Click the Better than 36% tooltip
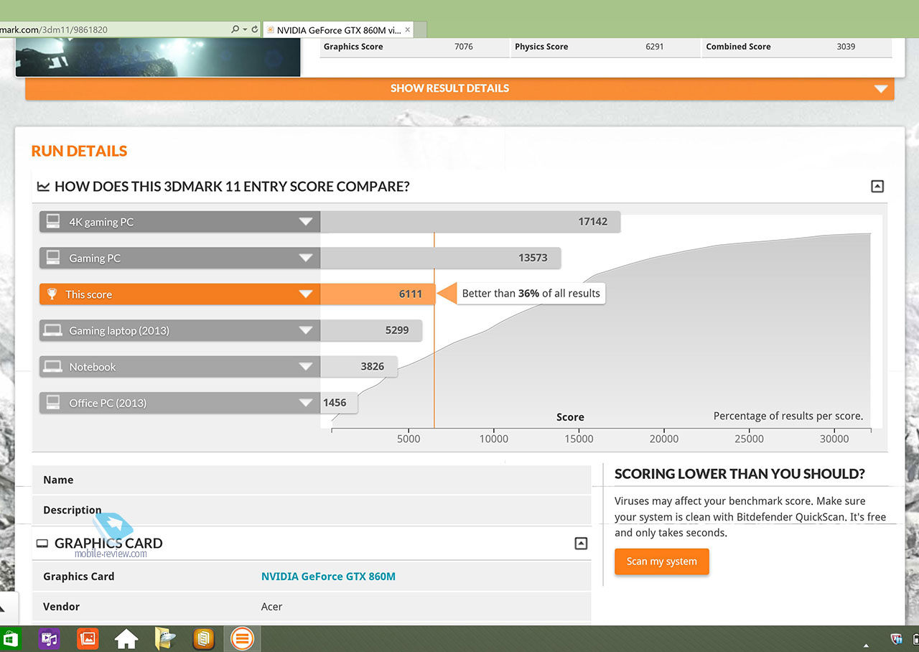919x652 pixels. tap(531, 293)
